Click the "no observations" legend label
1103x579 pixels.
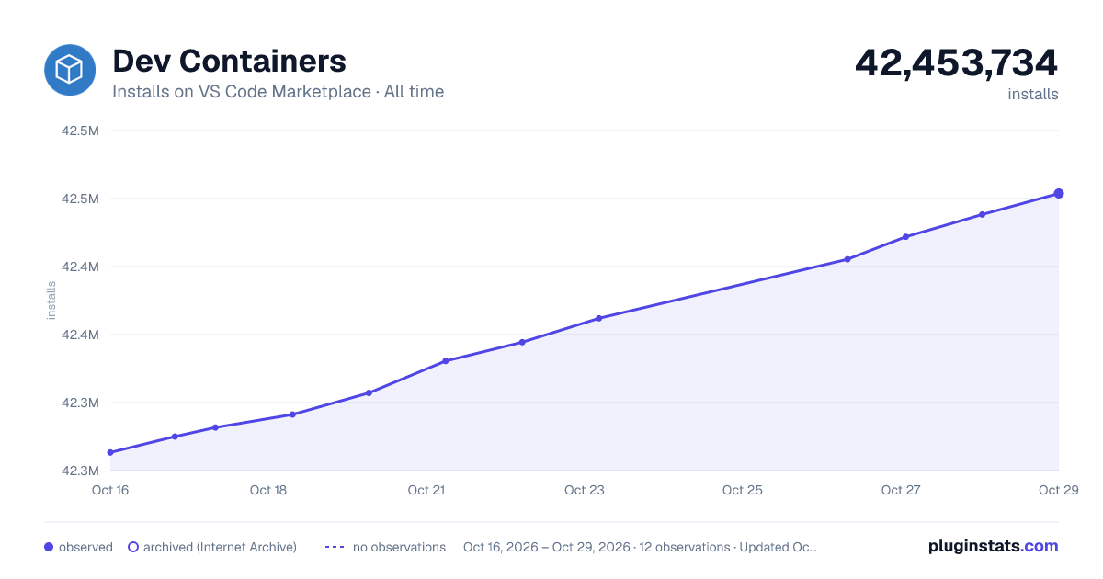(x=399, y=547)
